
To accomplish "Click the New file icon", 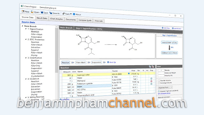I will click(23, 11).
